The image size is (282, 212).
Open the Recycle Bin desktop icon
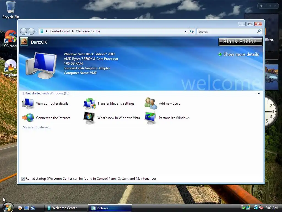pos(10,10)
